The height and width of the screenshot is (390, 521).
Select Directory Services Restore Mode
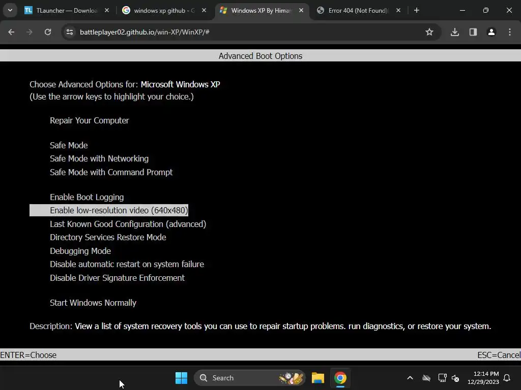[x=108, y=238]
